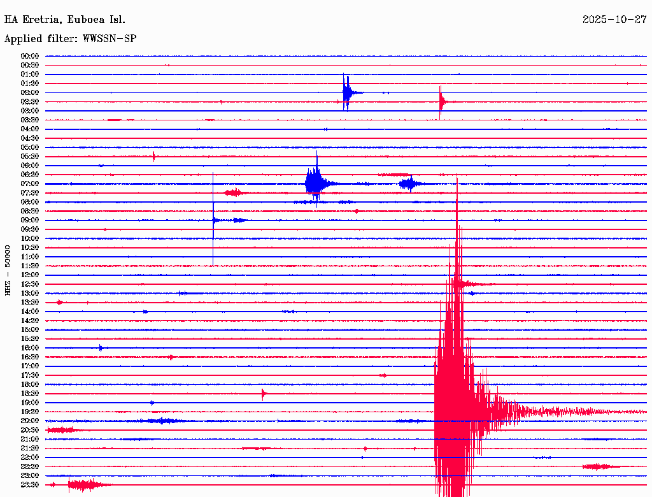Select the 17:30 time label
The image size is (652, 497).
point(30,375)
